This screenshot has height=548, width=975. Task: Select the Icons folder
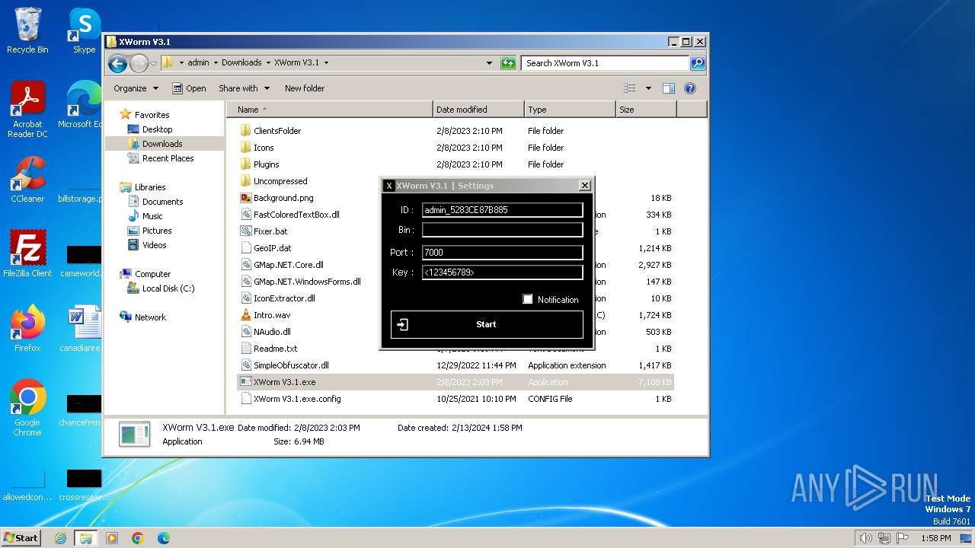click(264, 148)
